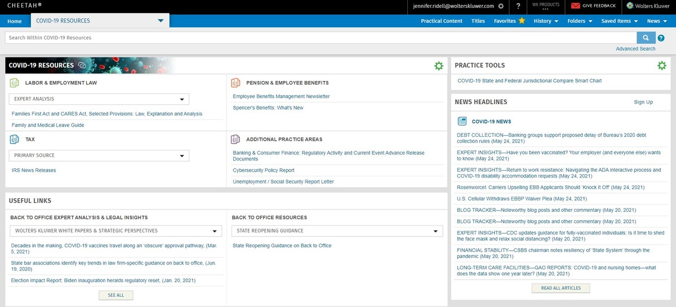Open Unemployment / Social Security Report Letter
The height and width of the screenshot is (307, 676).
coord(283,181)
